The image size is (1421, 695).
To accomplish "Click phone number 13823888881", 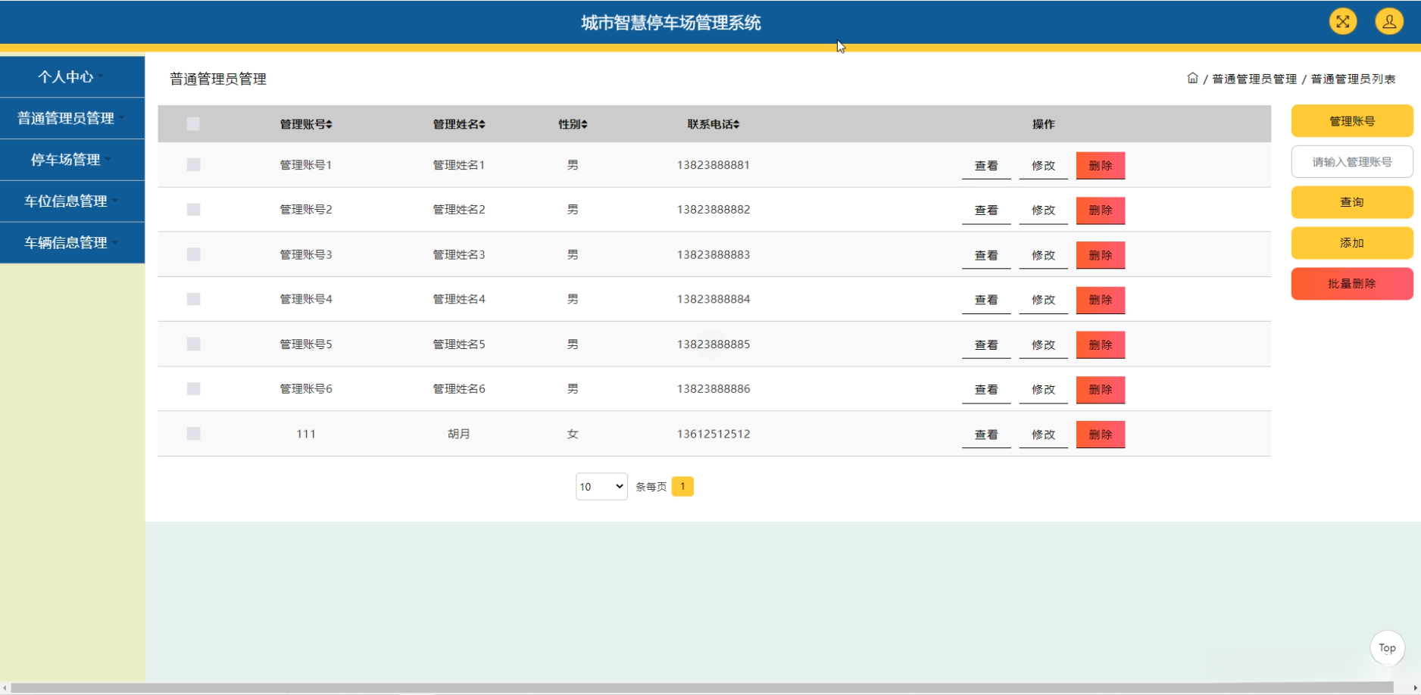I will [x=714, y=164].
